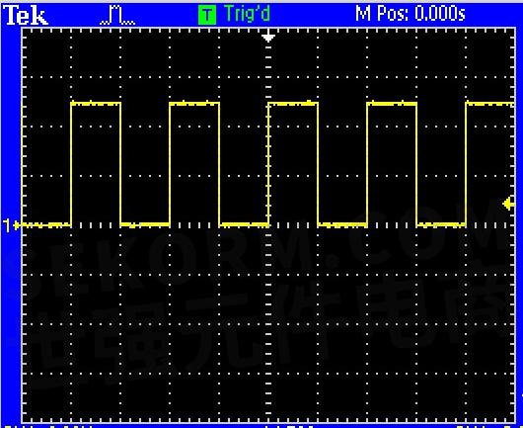Click the third high pulse top at center
The image size is (523, 428).
click(293, 103)
